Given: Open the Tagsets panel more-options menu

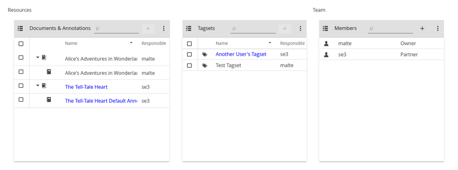Looking at the screenshot, I should point(300,28).
